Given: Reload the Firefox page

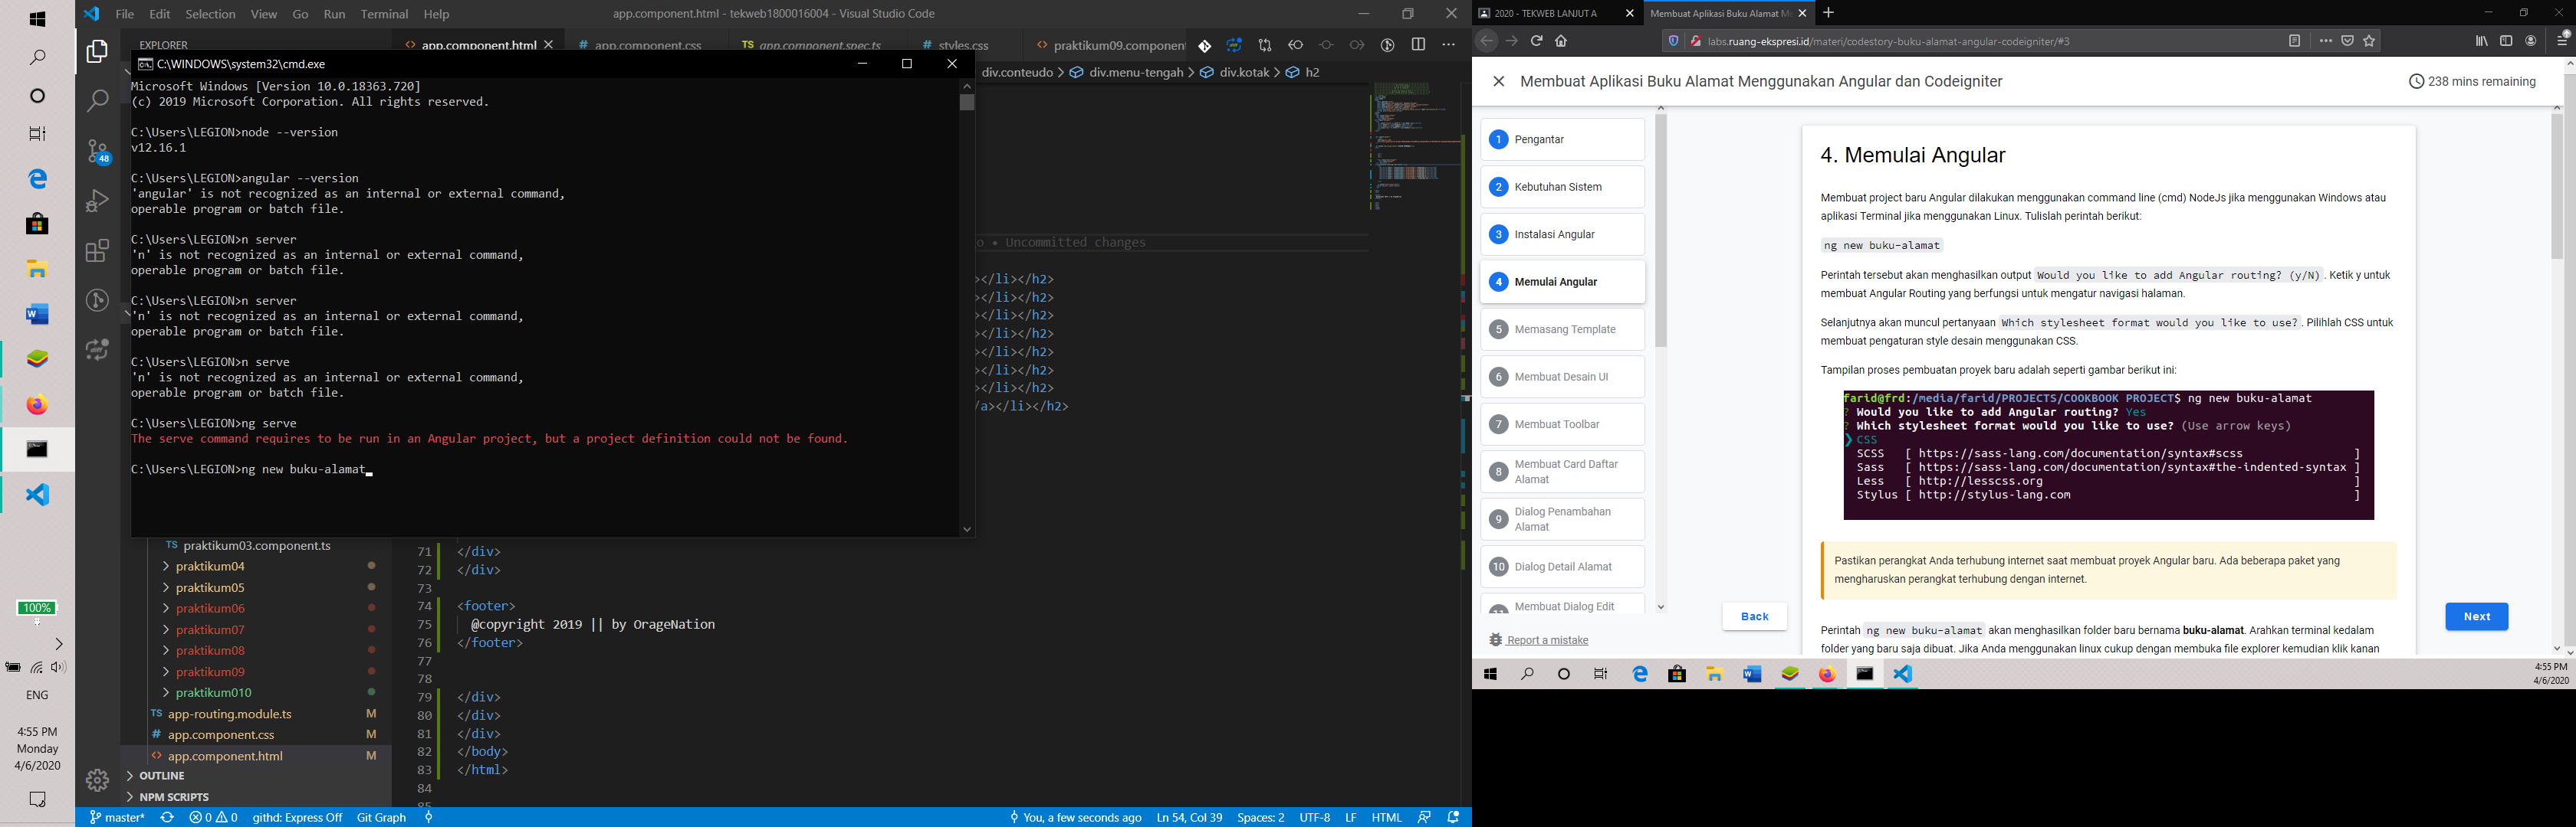Looking at the screenshot, I should [1536, 41].
